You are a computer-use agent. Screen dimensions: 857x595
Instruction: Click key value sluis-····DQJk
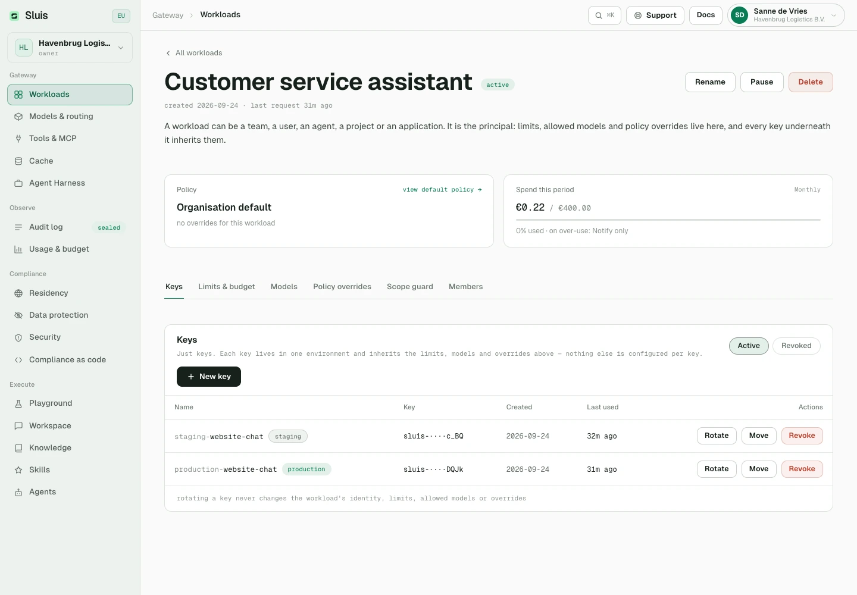tap(433, 469)
